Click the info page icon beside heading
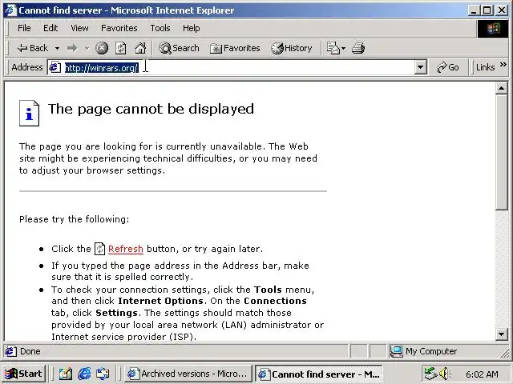The width and height of the screenshot is (513, 384). (29, 113)
